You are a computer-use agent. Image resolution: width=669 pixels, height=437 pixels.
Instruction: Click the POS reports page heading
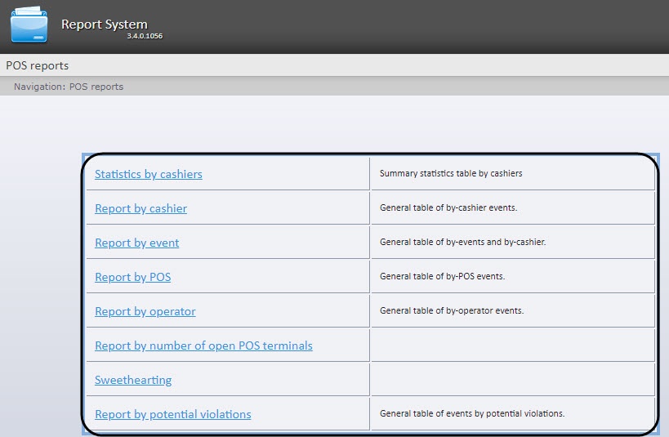coord(38,65)
